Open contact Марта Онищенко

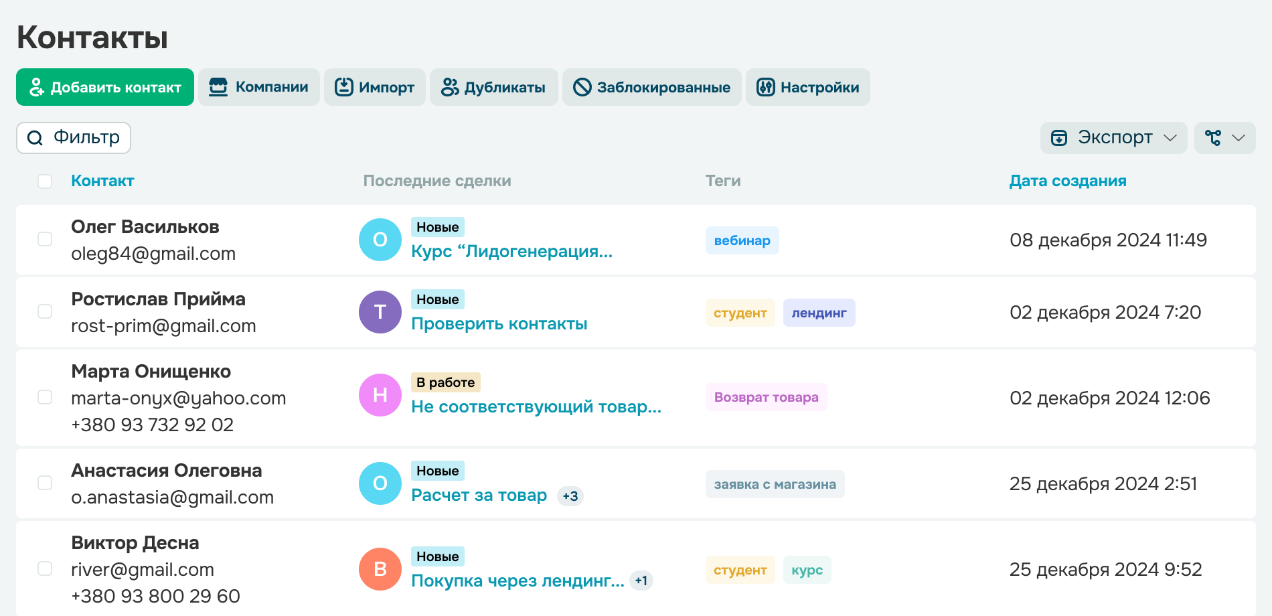point(151,372)
